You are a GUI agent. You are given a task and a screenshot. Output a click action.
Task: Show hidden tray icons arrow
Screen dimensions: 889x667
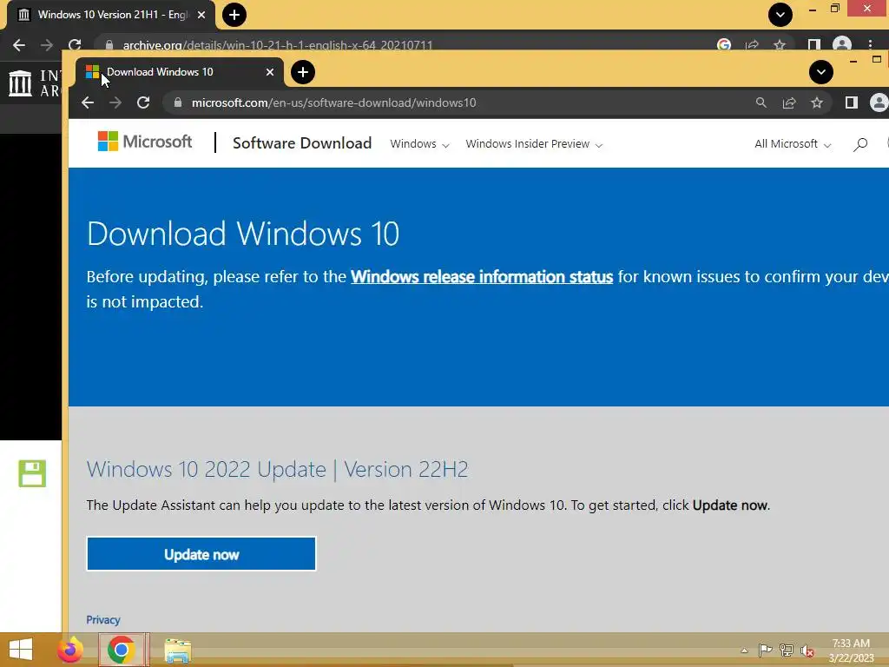click(x=744, y=650)
